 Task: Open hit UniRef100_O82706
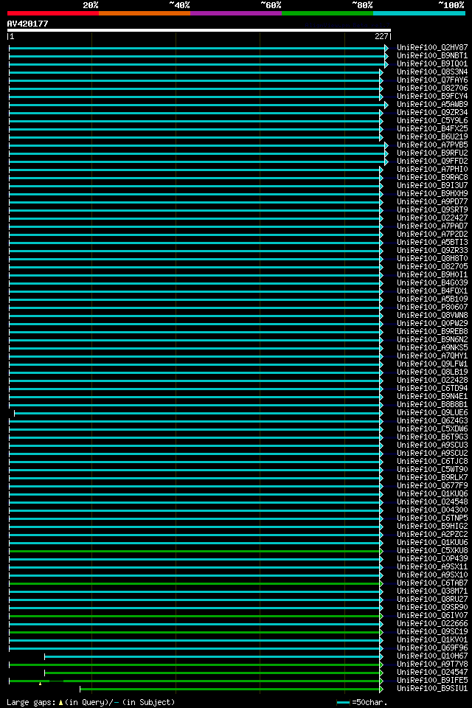coord(432,88)
